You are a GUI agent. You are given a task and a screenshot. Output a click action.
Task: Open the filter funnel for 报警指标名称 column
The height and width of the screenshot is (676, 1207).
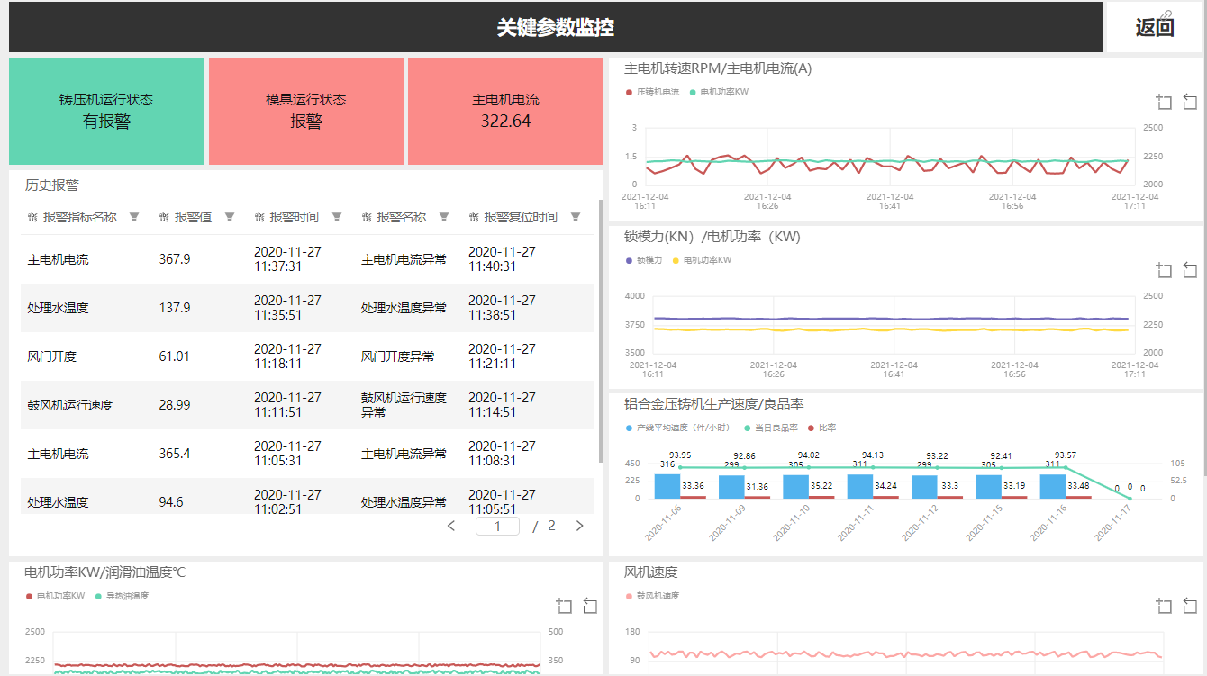[x=134, y=217]
